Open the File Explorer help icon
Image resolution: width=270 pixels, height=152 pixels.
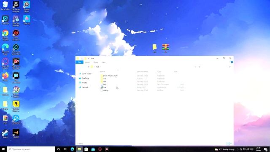pyautogui.click(x=232, y=62)
